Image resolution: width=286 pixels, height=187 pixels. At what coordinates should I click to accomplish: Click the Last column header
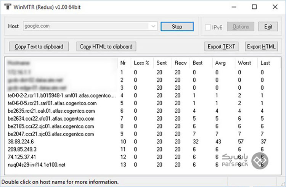pos(269,63)
